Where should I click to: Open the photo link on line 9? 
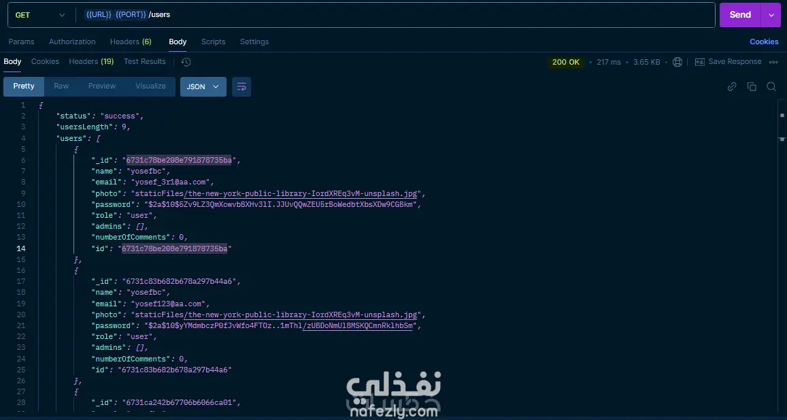(300, 193)
